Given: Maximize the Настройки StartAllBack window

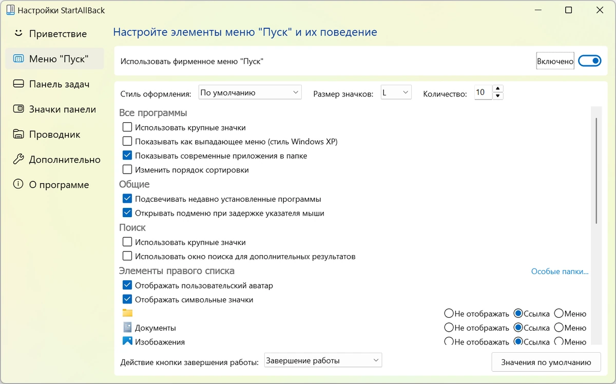Looking at the screenshot, I should pyautogui.click(x=569, y=10).
